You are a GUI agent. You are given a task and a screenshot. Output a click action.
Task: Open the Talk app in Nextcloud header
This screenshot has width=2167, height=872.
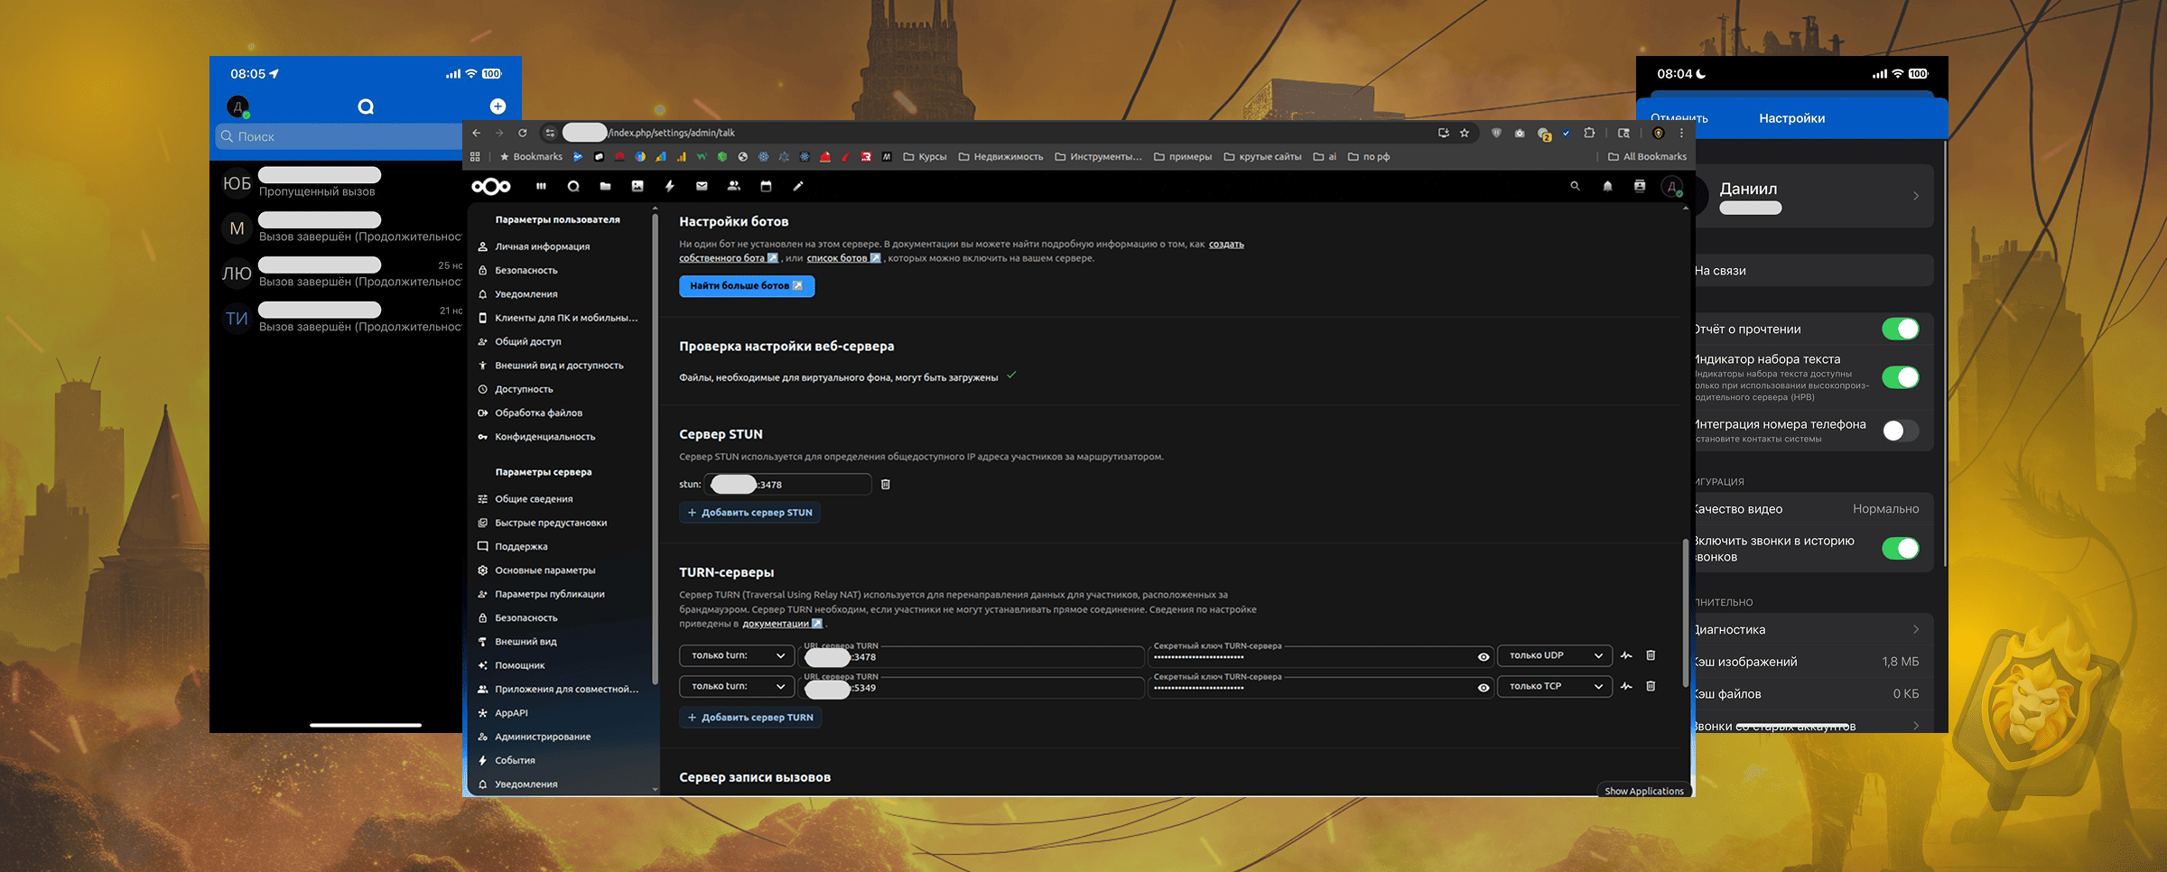click(x=573, y=187)
